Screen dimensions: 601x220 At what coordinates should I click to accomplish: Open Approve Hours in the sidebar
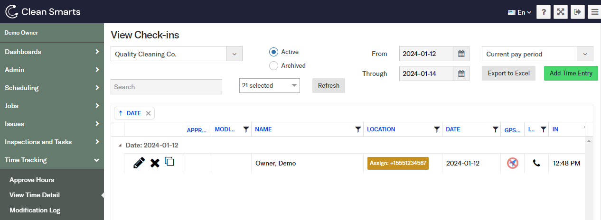pos(32,180)
